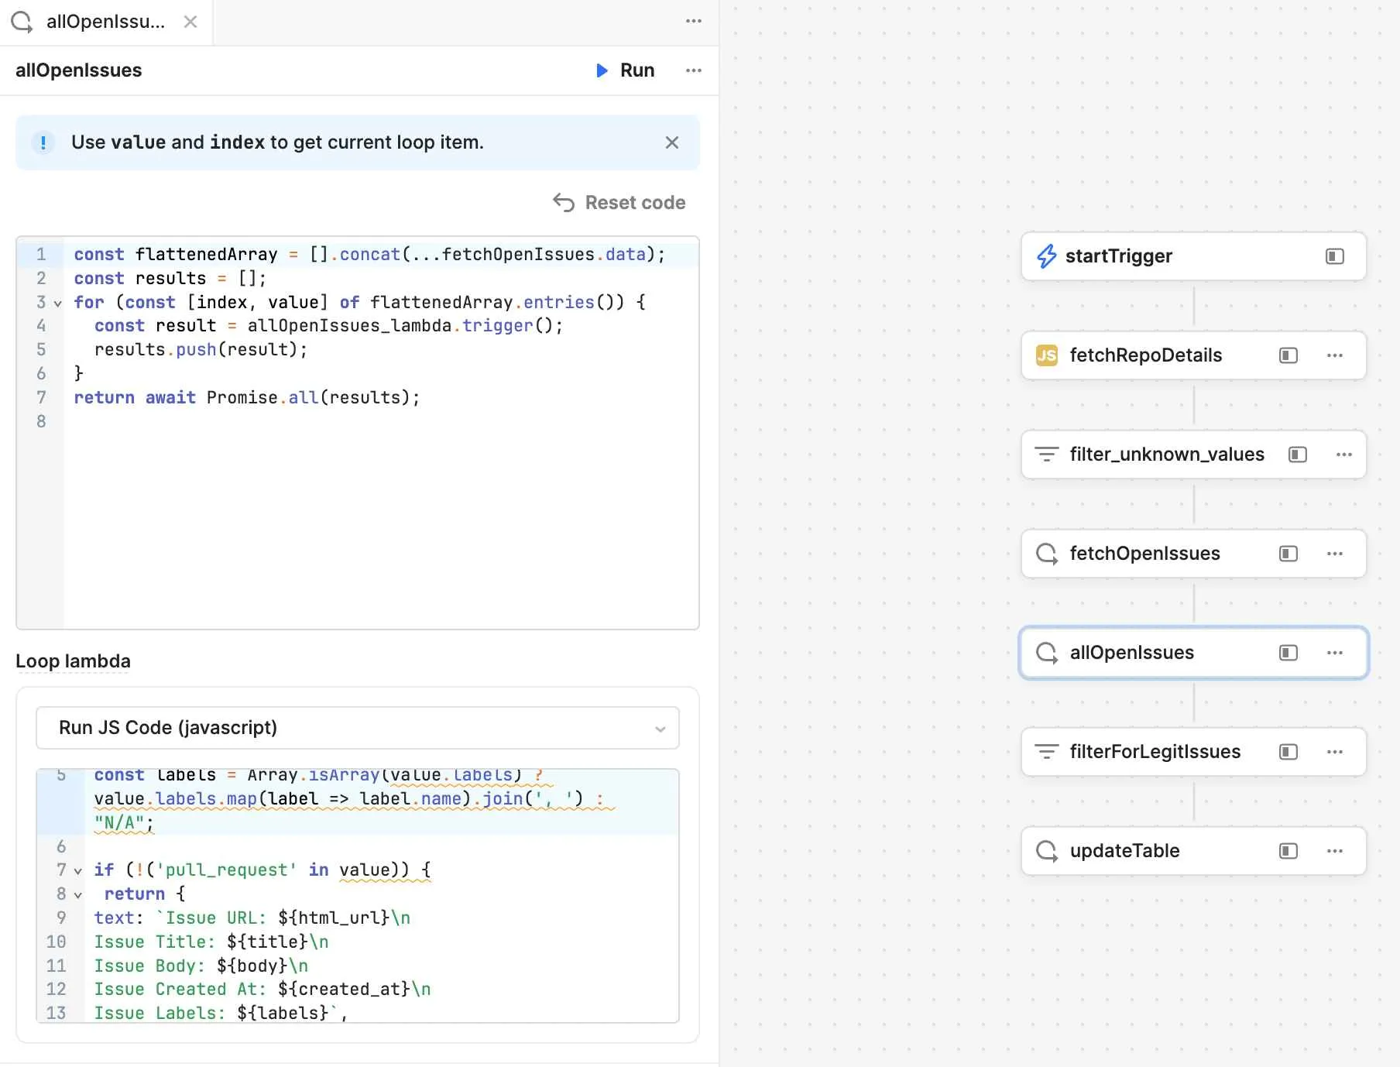Toggle the panel icon on filterForLegitIssues block
Viewport: 1400px width, 1067px height.
tap(1288, 752)
